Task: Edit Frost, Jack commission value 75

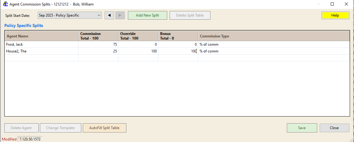Action: coord(98,44)
